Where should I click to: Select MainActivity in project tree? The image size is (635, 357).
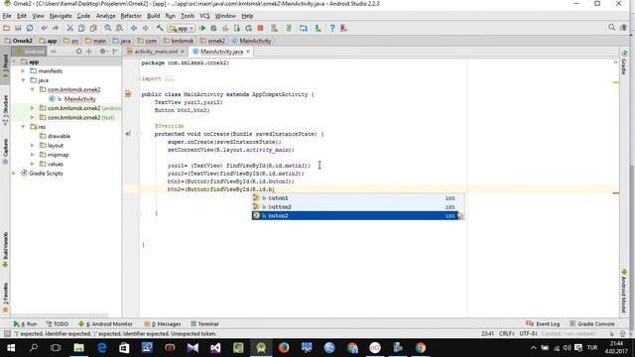pos(79,99)
